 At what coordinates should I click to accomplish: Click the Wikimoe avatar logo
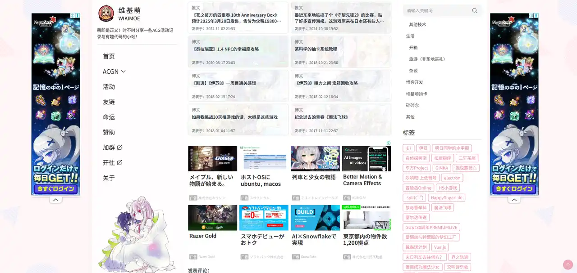[106, 13]
